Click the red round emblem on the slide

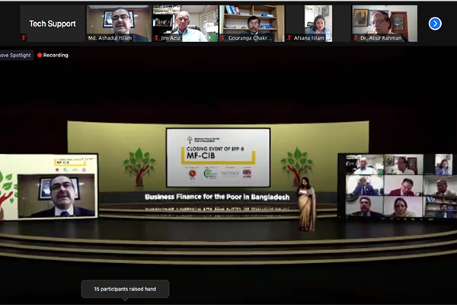pos(193,174)
